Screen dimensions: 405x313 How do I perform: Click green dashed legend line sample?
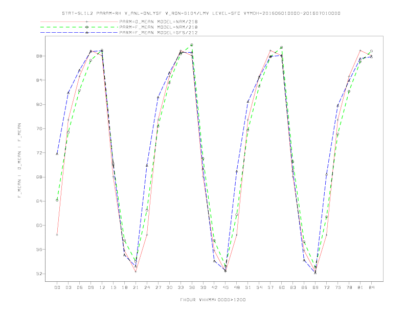79,27
